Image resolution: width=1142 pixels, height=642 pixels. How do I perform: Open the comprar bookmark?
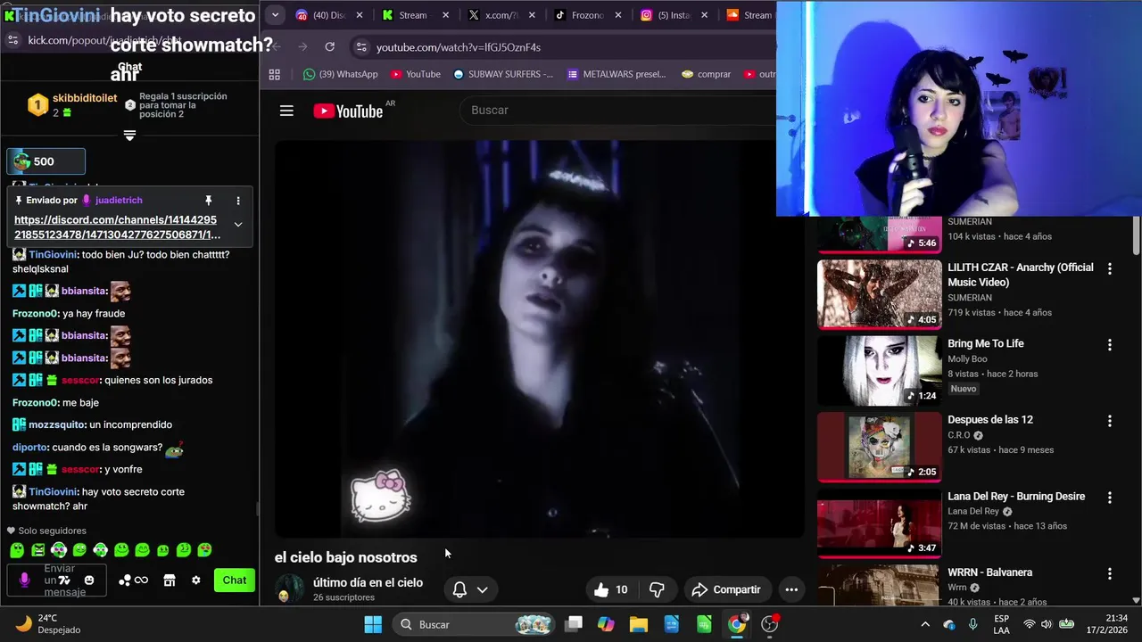[x=706, y=74]
